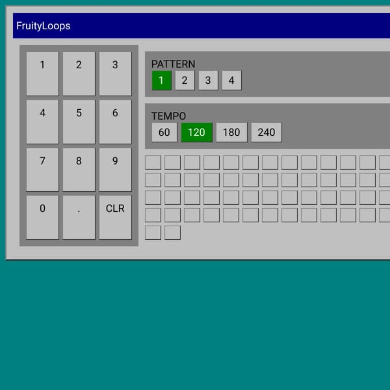Hit the 7 key on the keypad
390x390 pixels.
click(42, 170)
